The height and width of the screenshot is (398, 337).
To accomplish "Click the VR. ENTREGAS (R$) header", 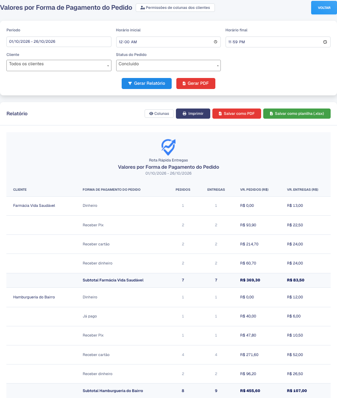I will [x=303, y=189].
